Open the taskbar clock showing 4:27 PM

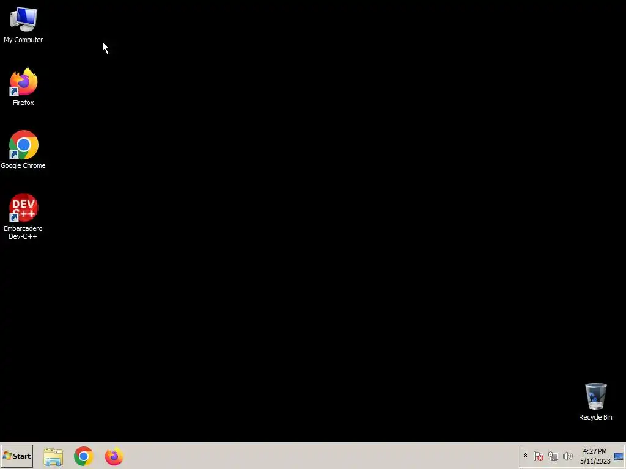pos(595,456)
